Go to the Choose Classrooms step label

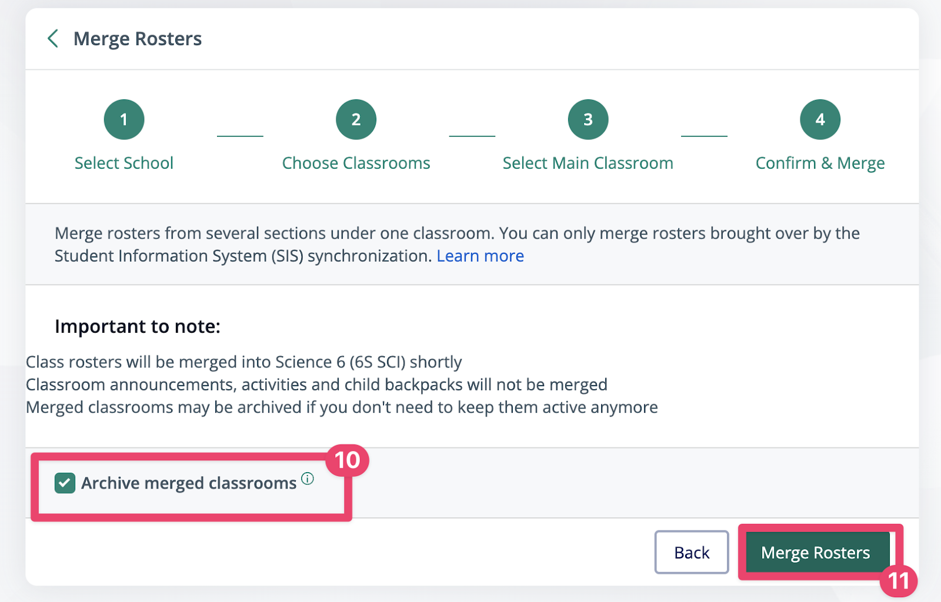point(356,163)
